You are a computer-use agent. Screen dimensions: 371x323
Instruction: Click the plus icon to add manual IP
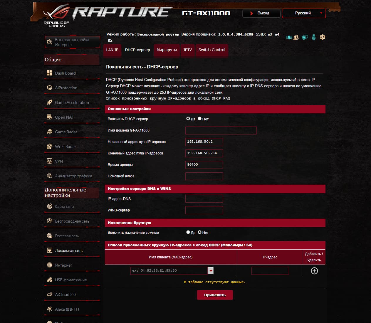[314, 271]
